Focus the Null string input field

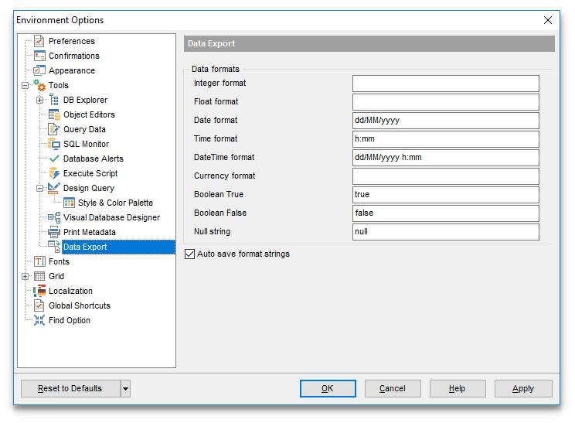pyautogui.click(x=445, y=232)
